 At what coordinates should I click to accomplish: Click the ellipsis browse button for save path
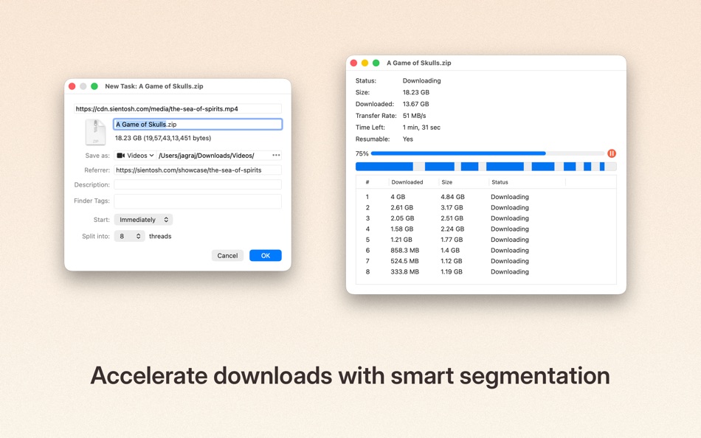pyautogui.click(x=276, y=156)
